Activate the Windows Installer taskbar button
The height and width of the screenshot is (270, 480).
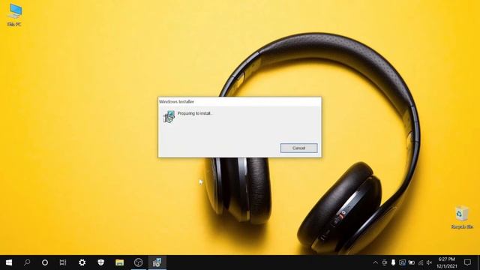point(157,262)
